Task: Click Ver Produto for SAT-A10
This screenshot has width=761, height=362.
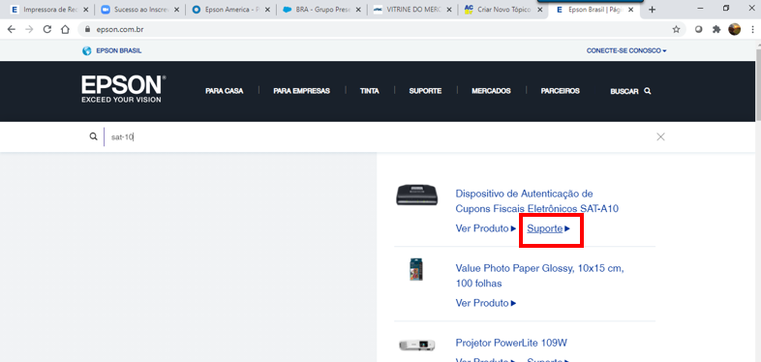Action: [485, 228]
